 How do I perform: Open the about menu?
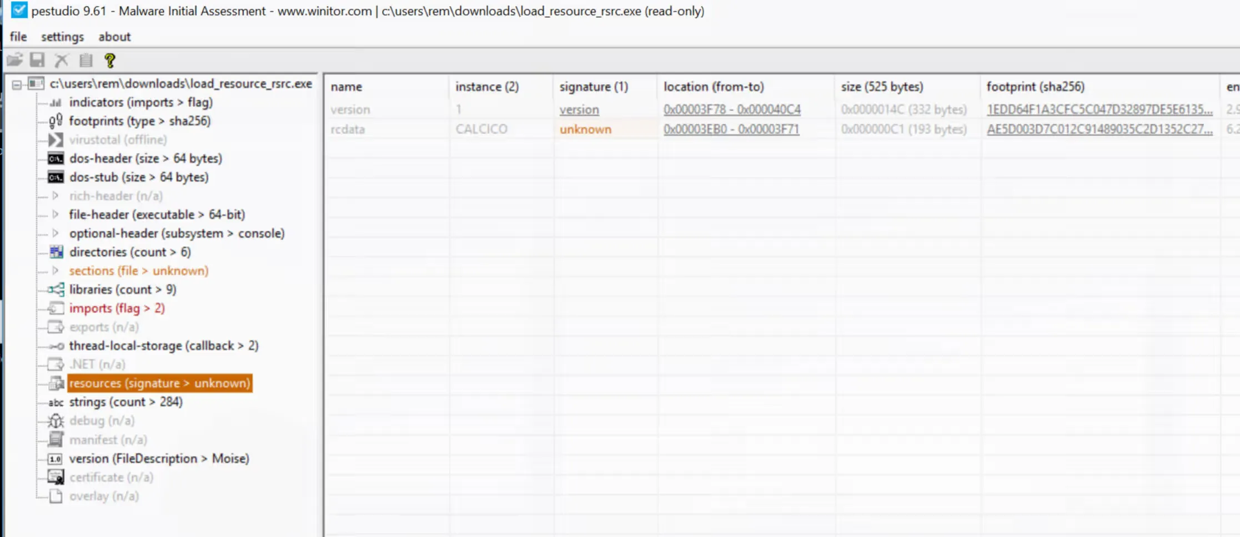tap(114, 36)
